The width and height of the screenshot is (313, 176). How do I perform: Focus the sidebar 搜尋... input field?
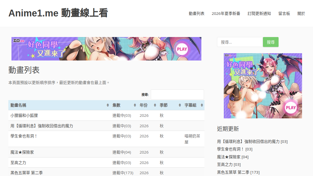click(x=240, y=42)
